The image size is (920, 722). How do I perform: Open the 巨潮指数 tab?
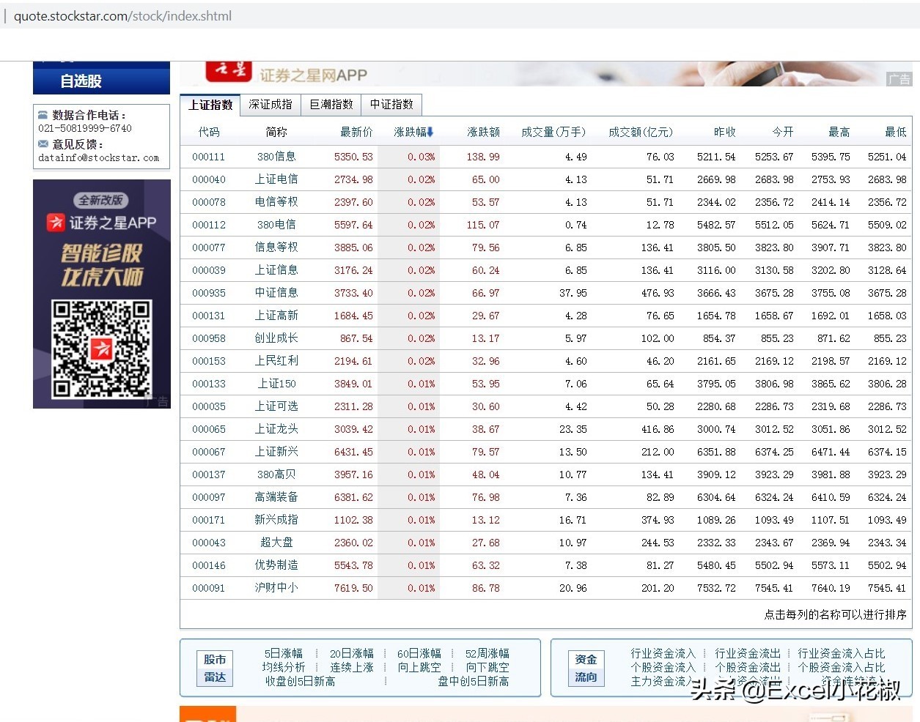(331, 104)
